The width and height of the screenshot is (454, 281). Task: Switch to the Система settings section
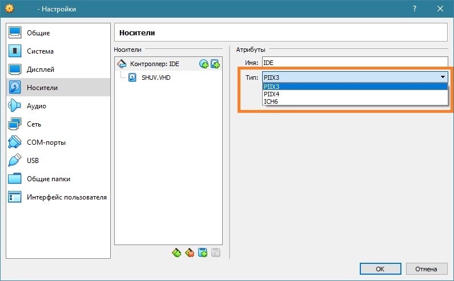(x=40, y=51)
